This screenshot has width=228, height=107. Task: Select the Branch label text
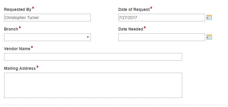tap(11, 29)
